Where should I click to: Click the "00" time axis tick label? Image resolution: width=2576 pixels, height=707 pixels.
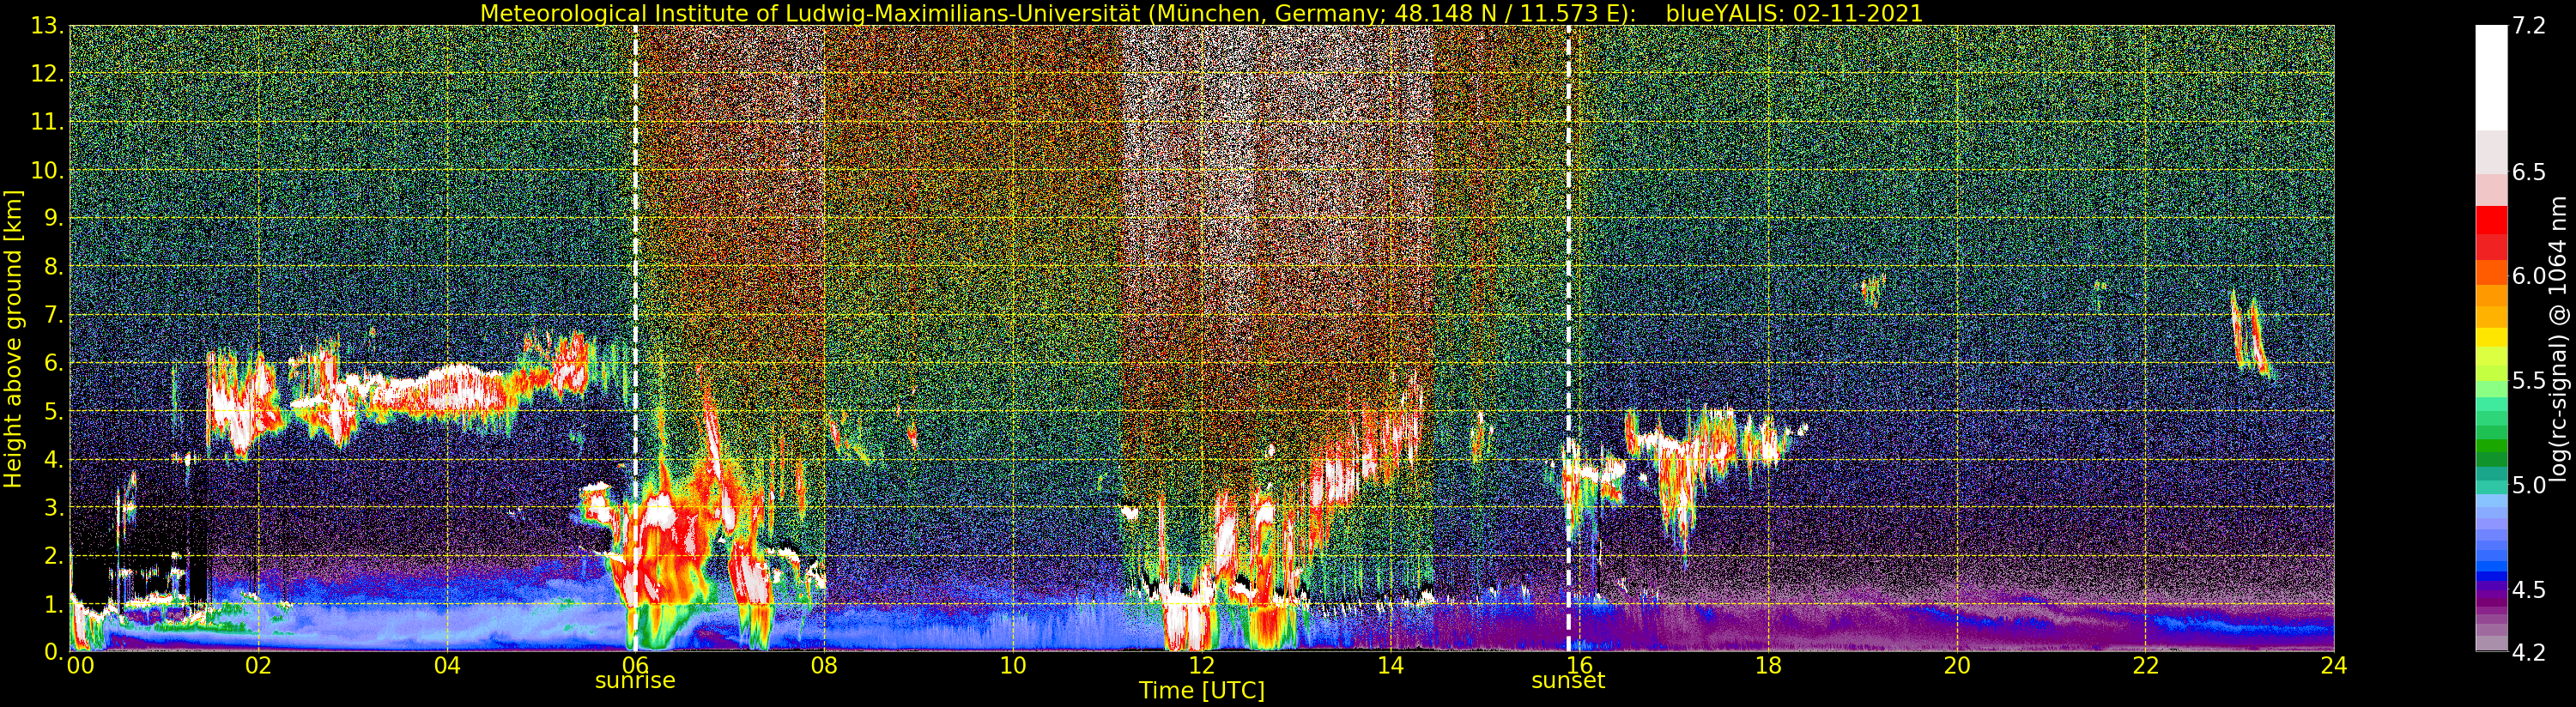point(79,666)
